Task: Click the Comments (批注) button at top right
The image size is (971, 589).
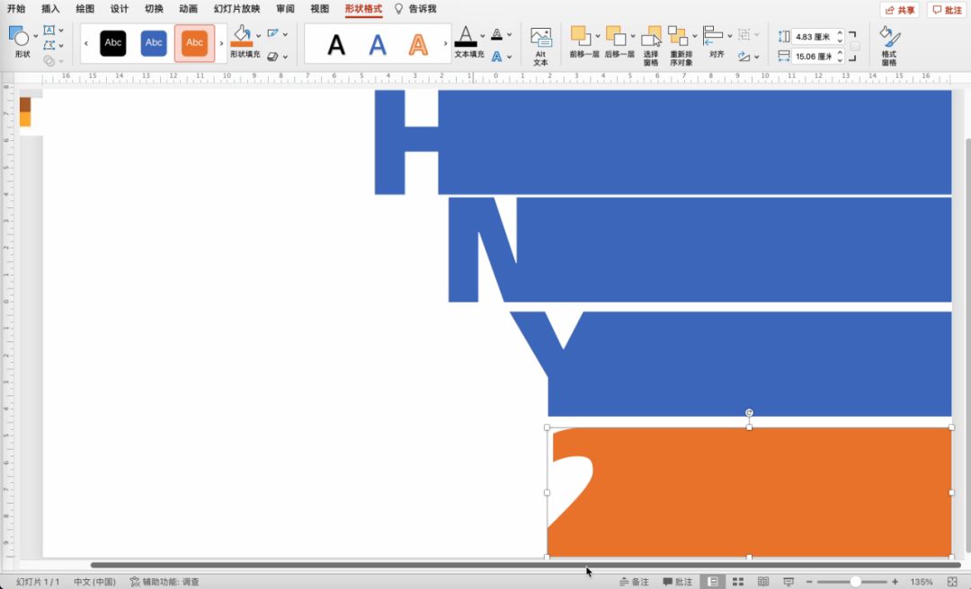Action: (x=947, y=10)
